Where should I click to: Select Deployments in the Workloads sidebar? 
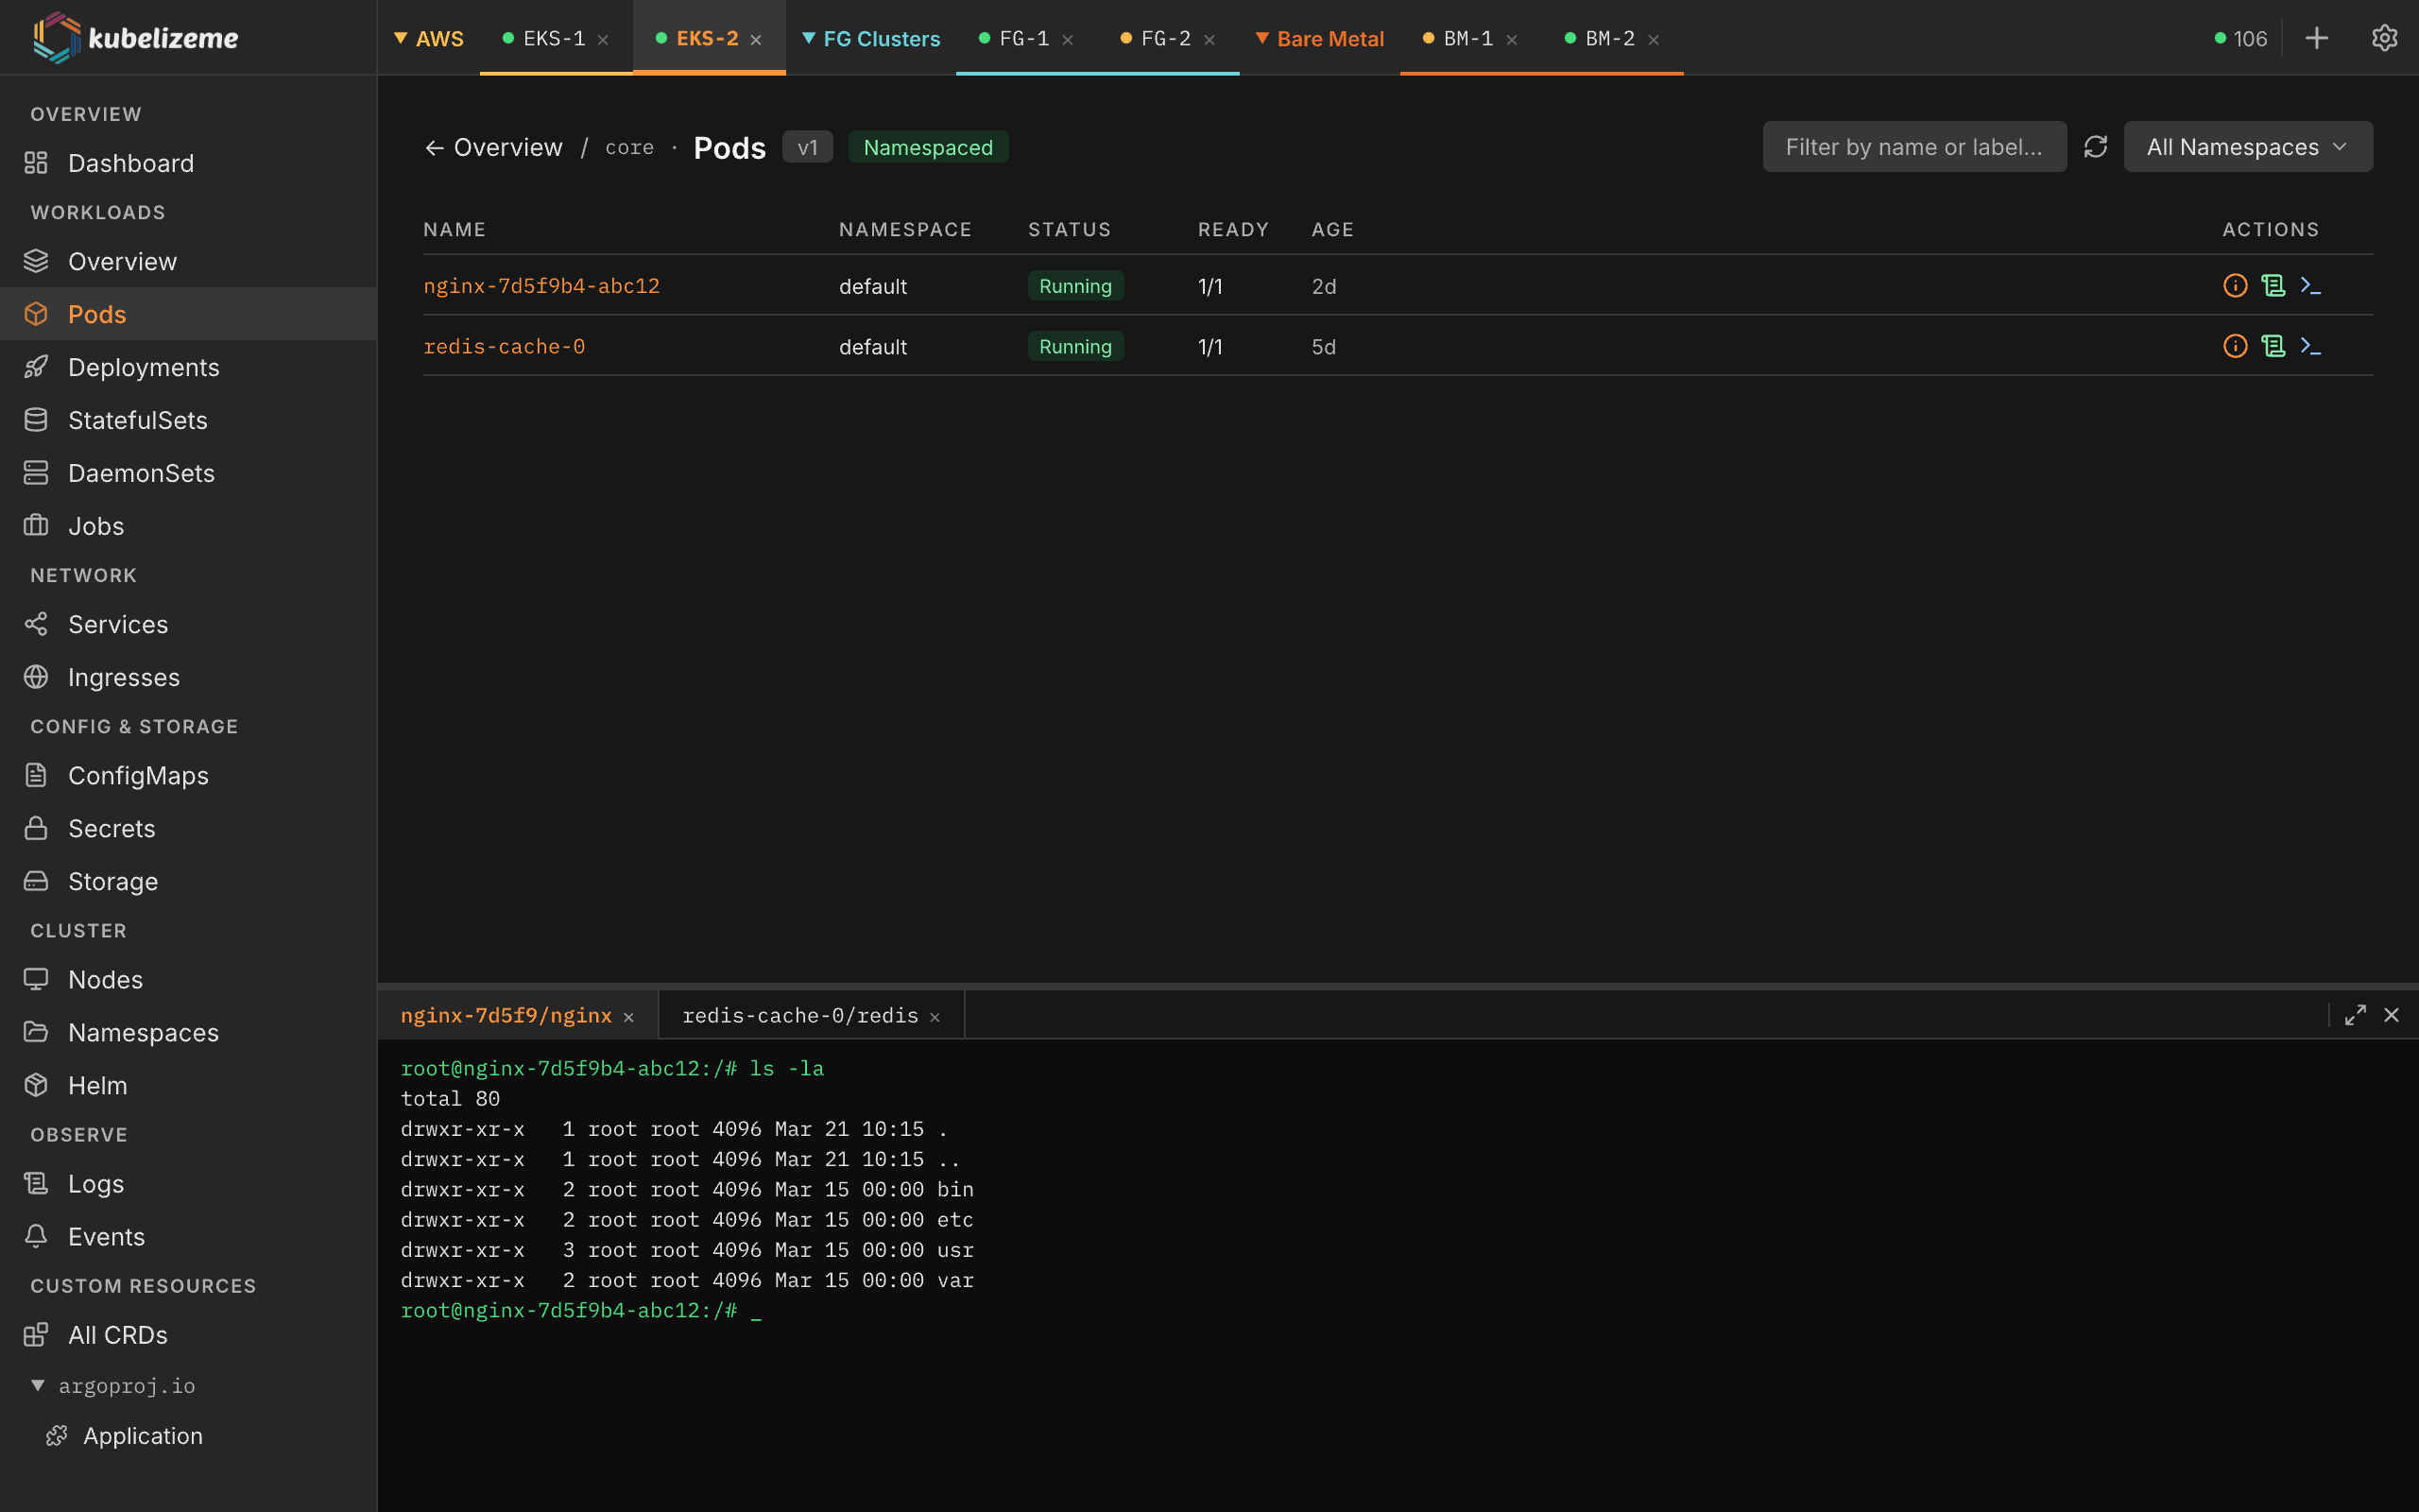[x=143, y=367]
